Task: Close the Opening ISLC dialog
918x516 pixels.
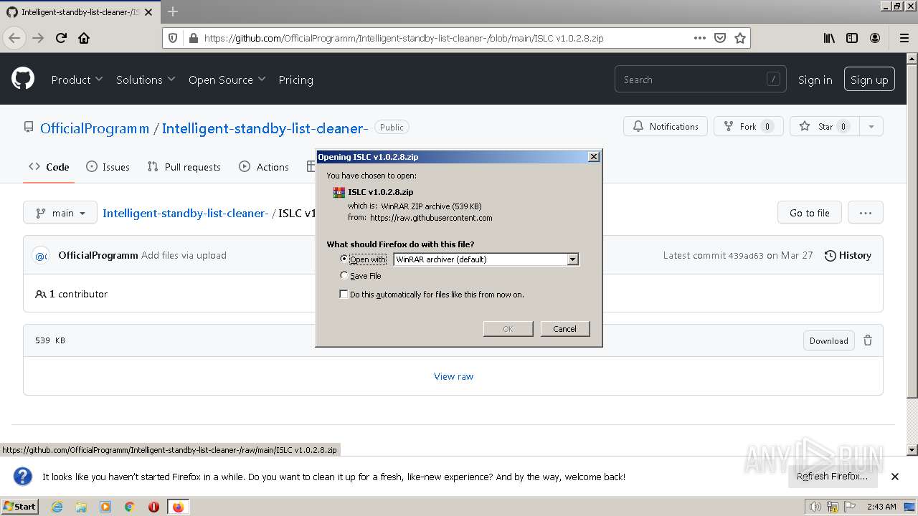Action: pos(593,156)
